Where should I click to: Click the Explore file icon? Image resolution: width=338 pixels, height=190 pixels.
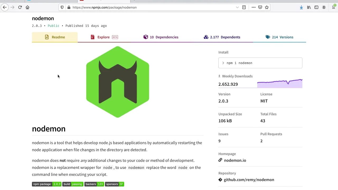92,37
